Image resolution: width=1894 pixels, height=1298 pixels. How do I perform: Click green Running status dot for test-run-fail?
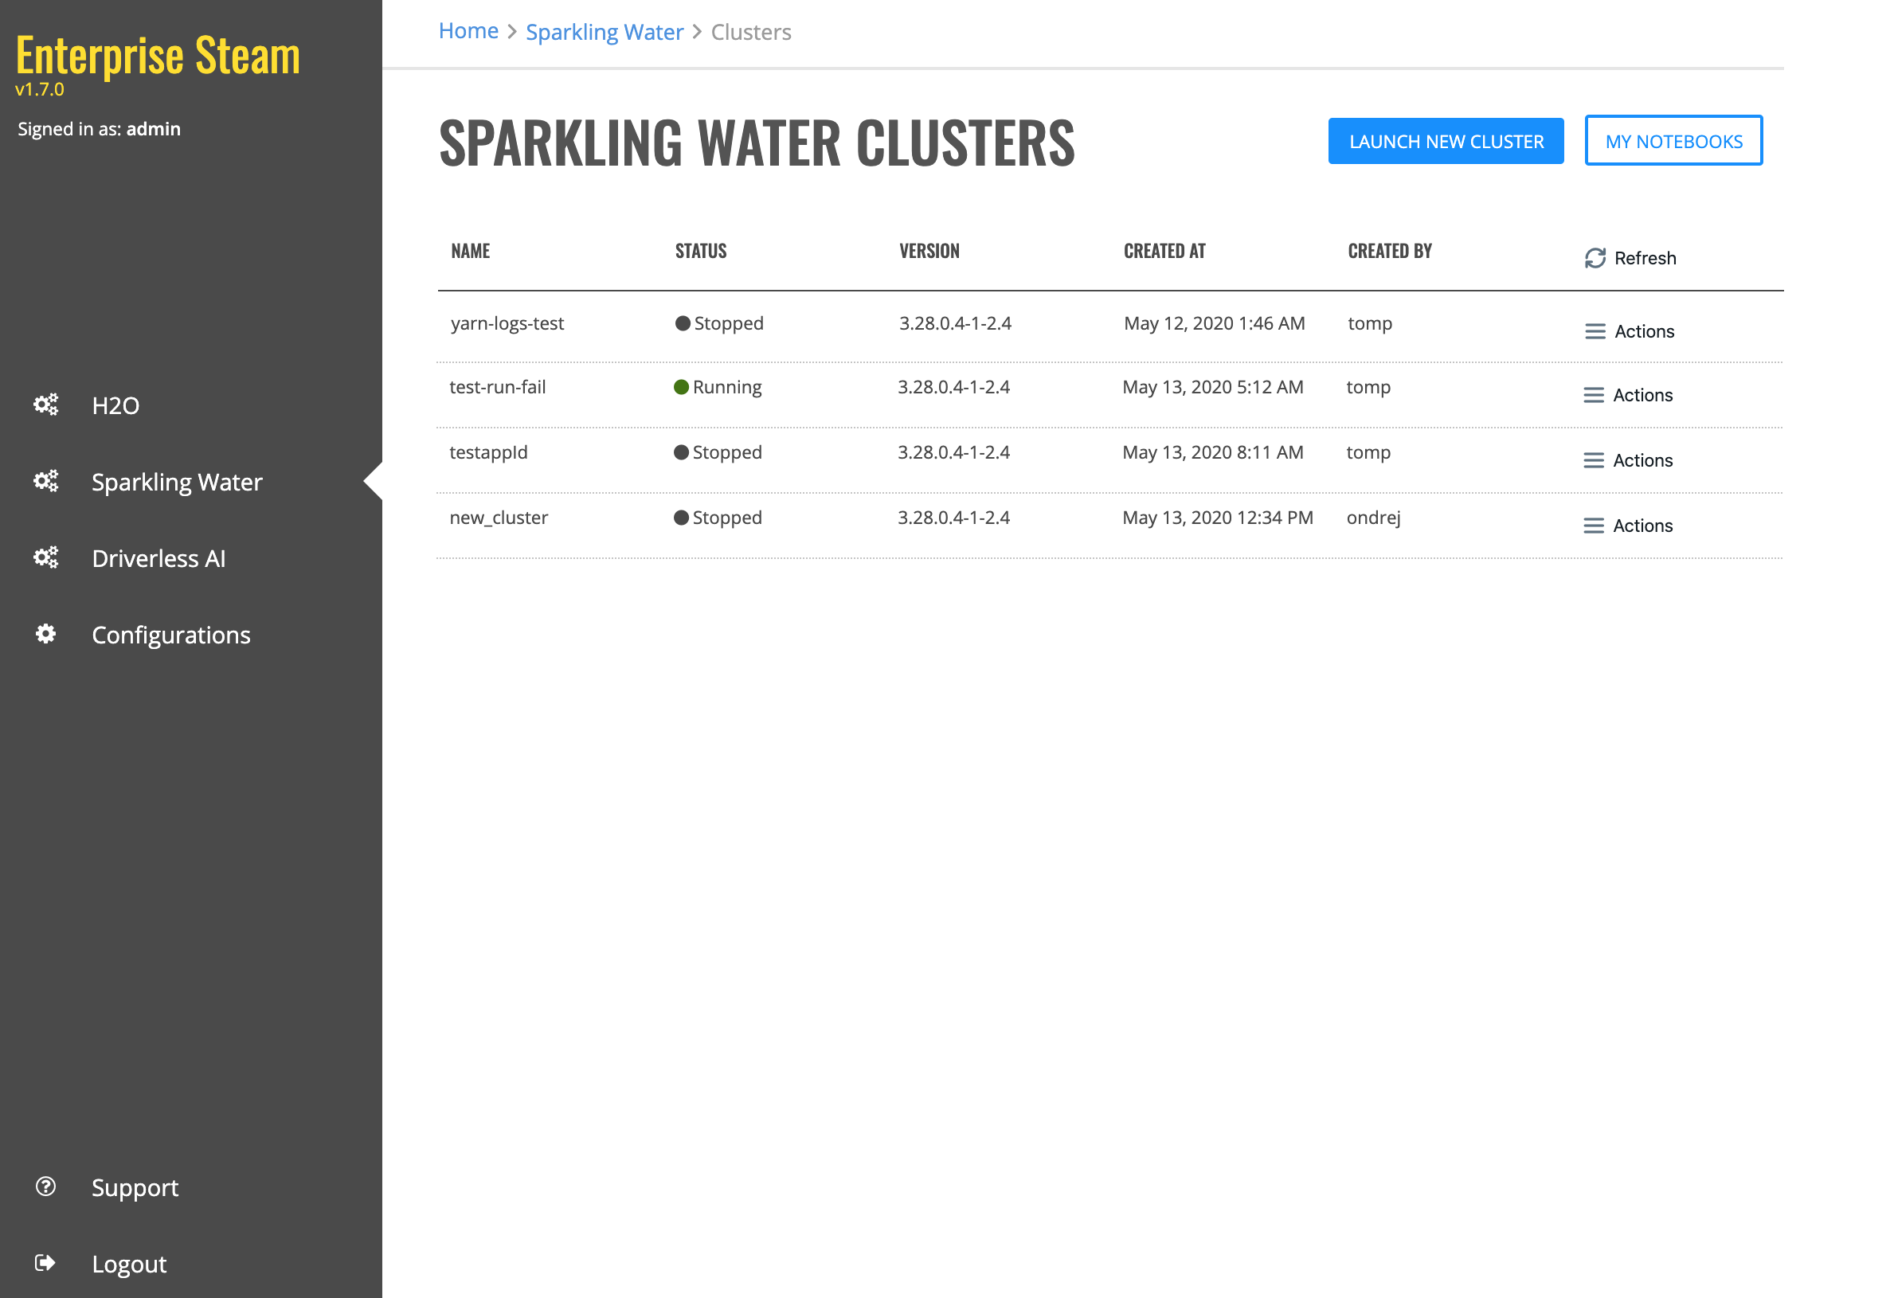pos(681,387)
